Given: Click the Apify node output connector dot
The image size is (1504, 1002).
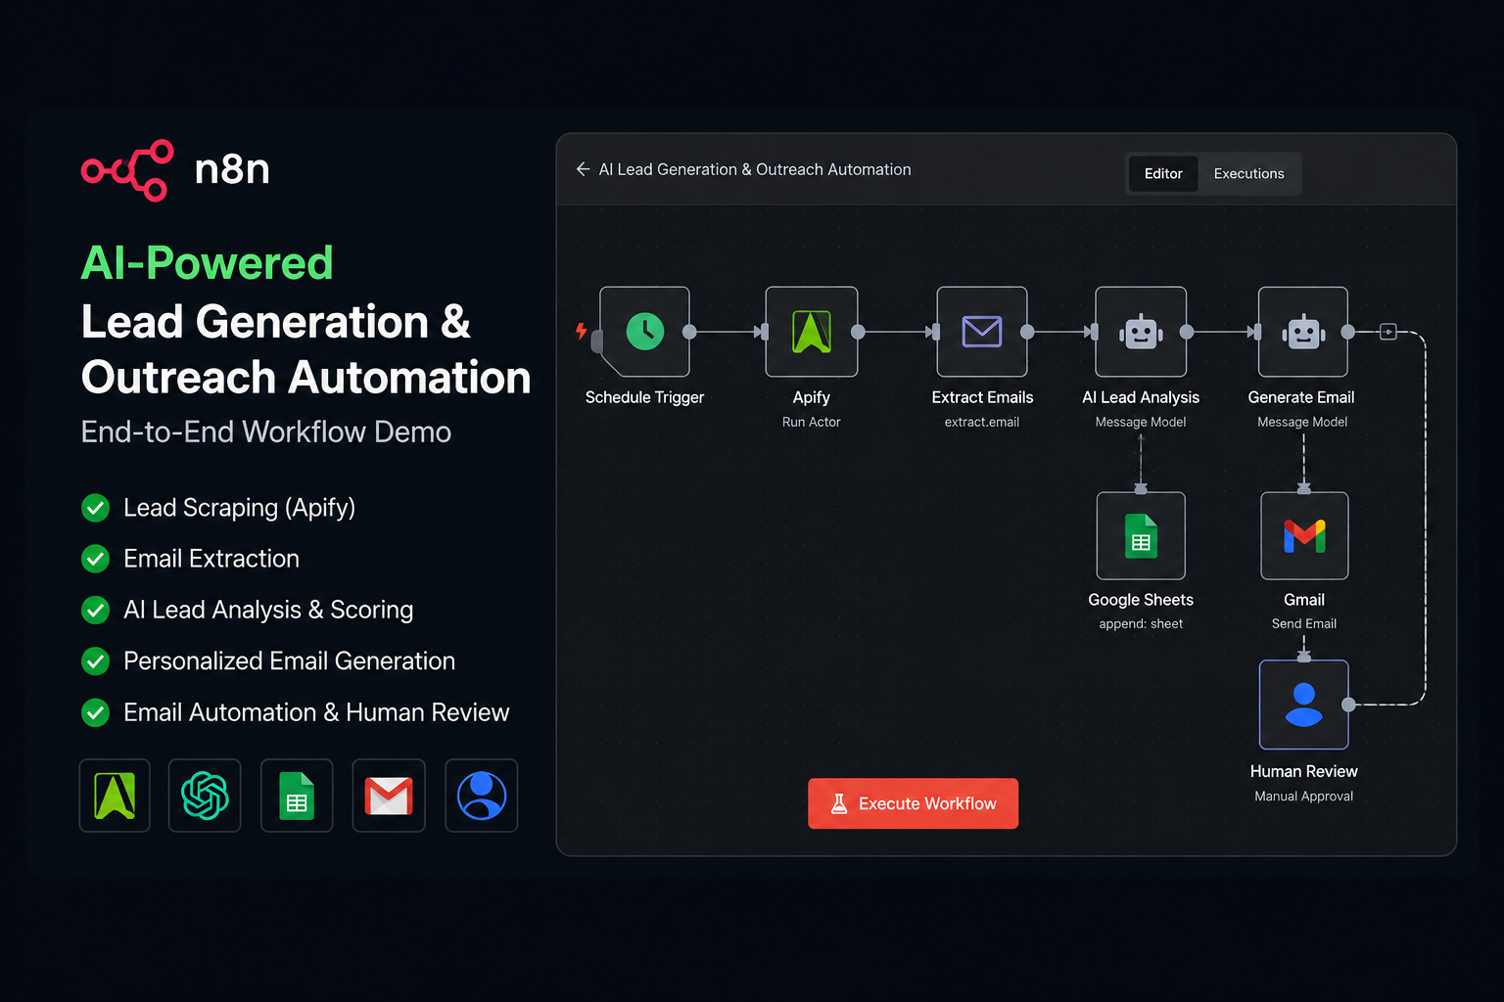Looking at the screenshot, I should [x=858, y=332].
